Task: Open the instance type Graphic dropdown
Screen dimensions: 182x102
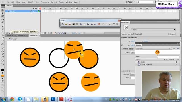Action: tap(153, 30)
